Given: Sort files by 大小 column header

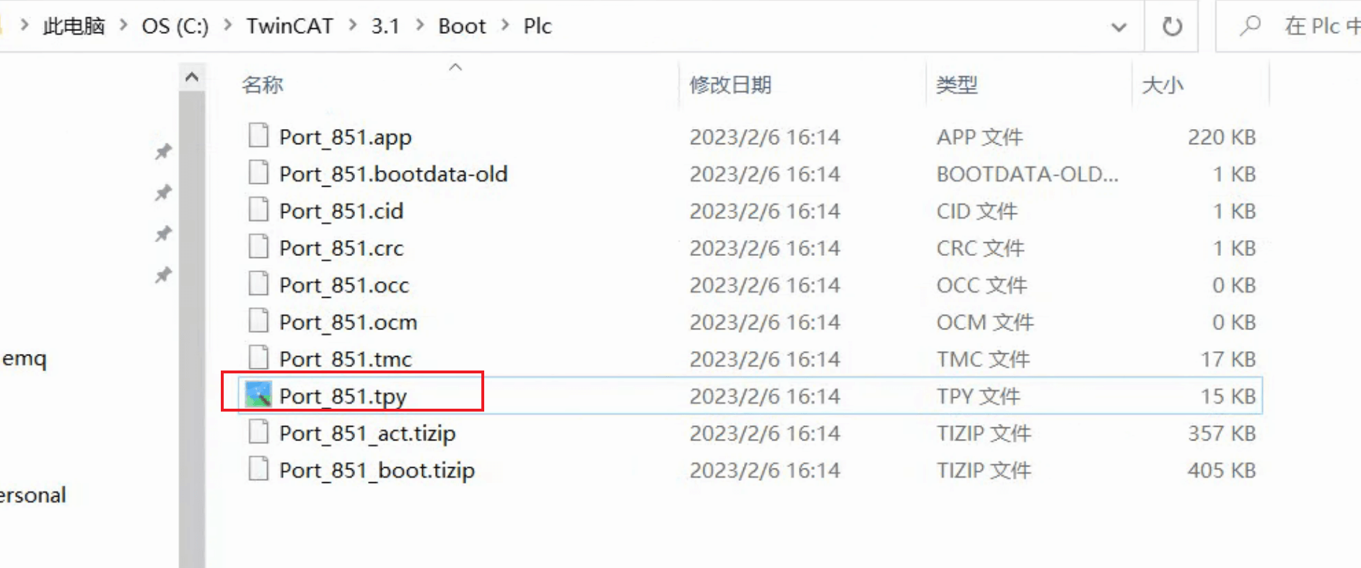Looking at the screenshot, I should coord(1163,85).
